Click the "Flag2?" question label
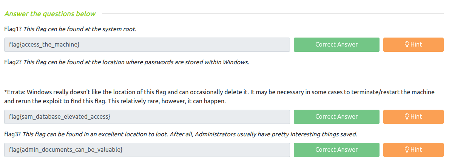 (x=13, y=62)
